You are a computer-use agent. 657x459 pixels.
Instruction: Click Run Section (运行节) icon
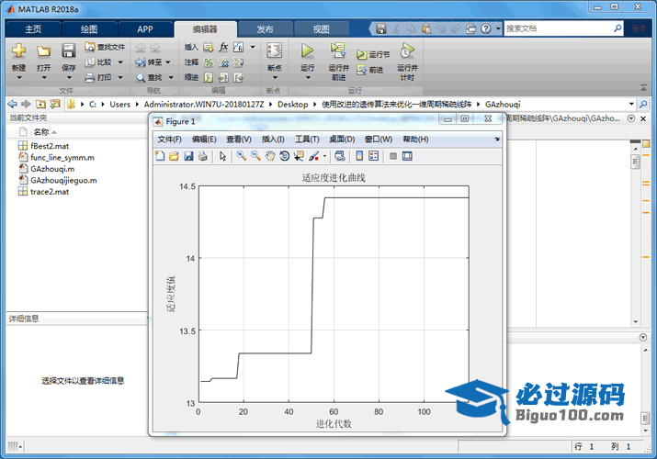tap(361, 54)
